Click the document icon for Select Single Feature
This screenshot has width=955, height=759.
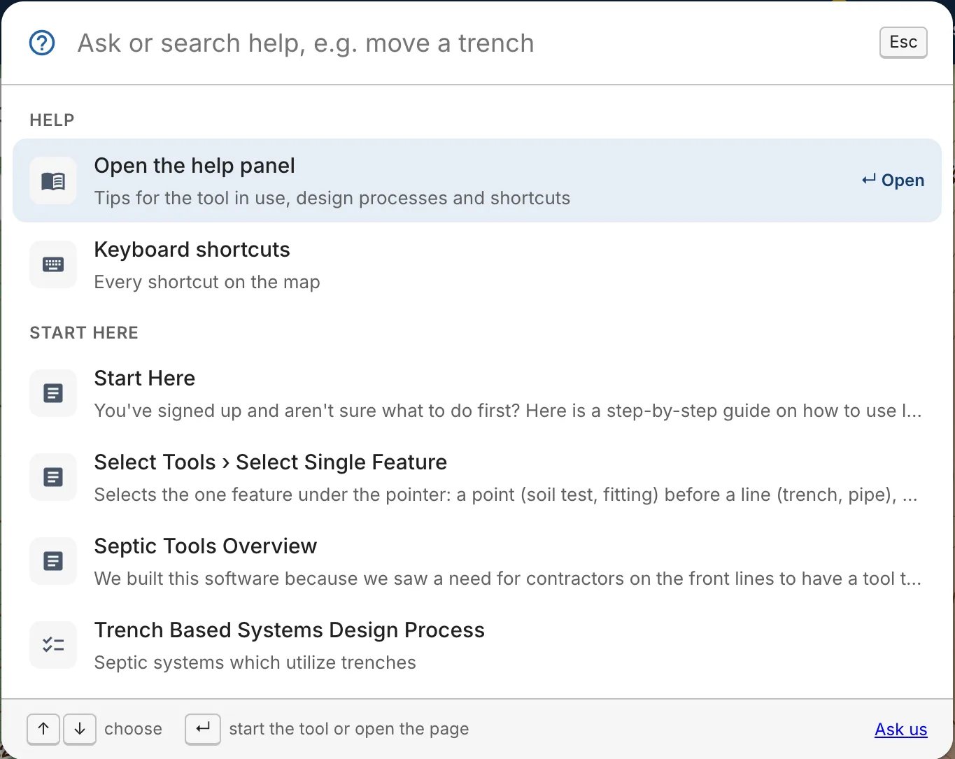click(x=53, y=477)
